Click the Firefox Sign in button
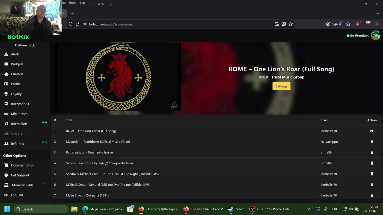This screenshot has height=215, width=383. (x=334, y=24)
